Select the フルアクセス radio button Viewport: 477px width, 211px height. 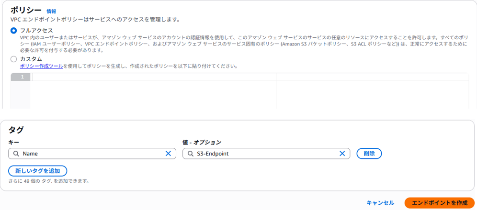pyautogui.click(x=13, y=31)
